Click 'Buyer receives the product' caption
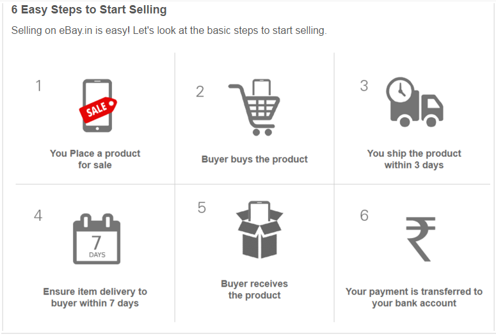 coord(254,289)
